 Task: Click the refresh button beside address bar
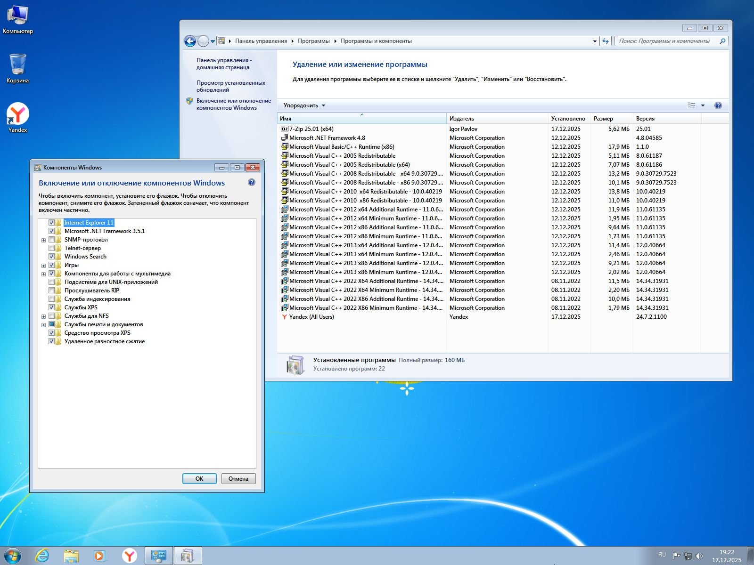tap(606, 41)
